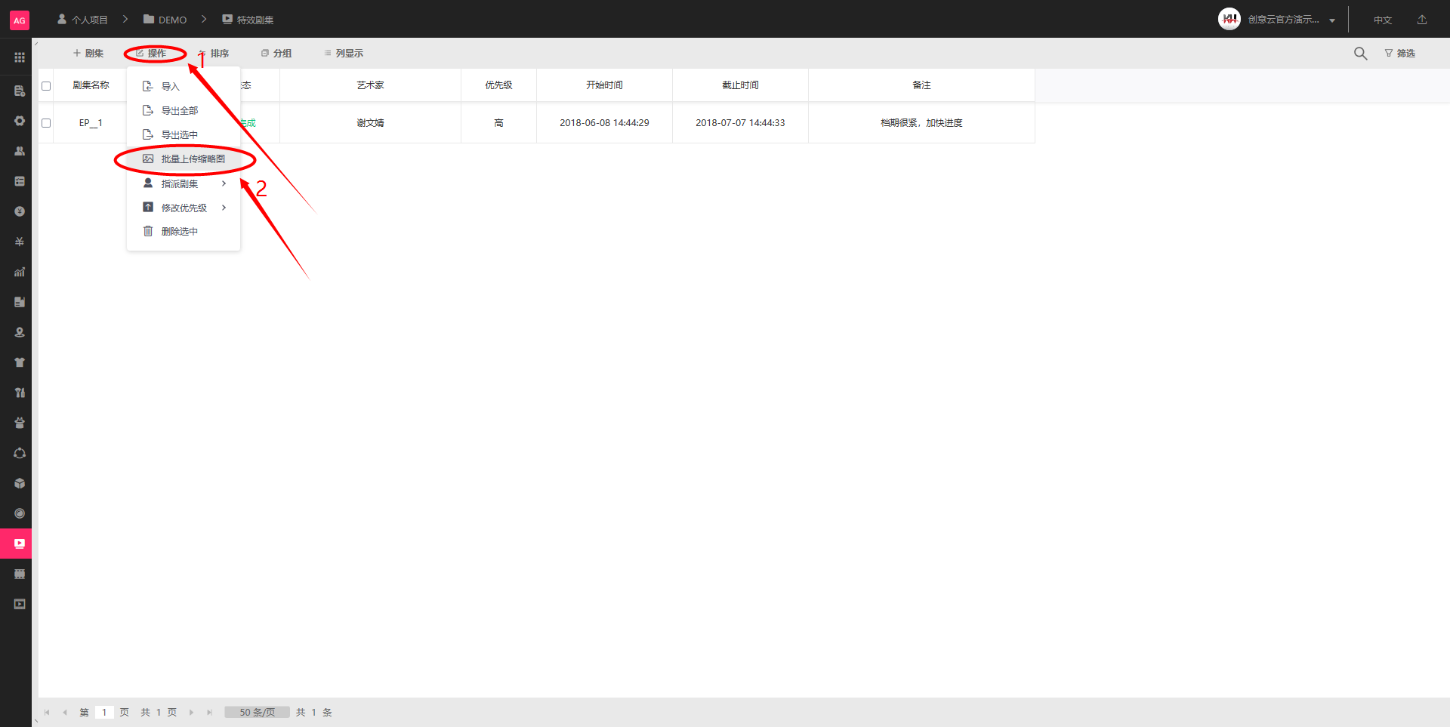1450x727 pixels.
Task: Open the account dropdown arrow at top
Action: pos(1332,20)
